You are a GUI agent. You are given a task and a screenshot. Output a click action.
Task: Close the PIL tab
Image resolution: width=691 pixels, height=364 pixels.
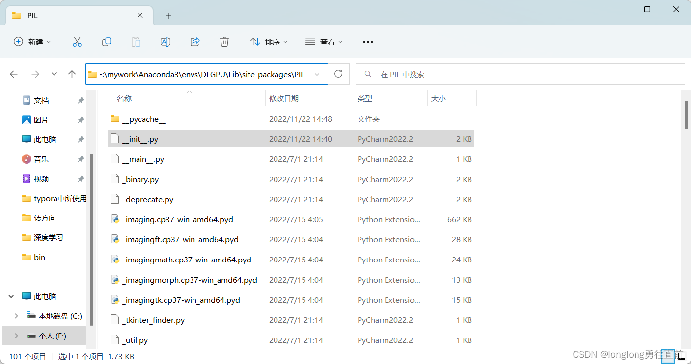[140, 15]
